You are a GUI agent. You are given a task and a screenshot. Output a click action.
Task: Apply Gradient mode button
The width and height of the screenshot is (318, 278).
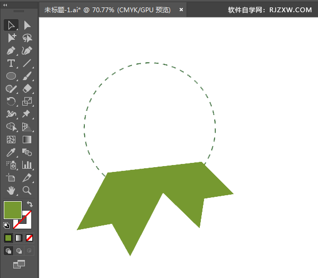(19, 238)
